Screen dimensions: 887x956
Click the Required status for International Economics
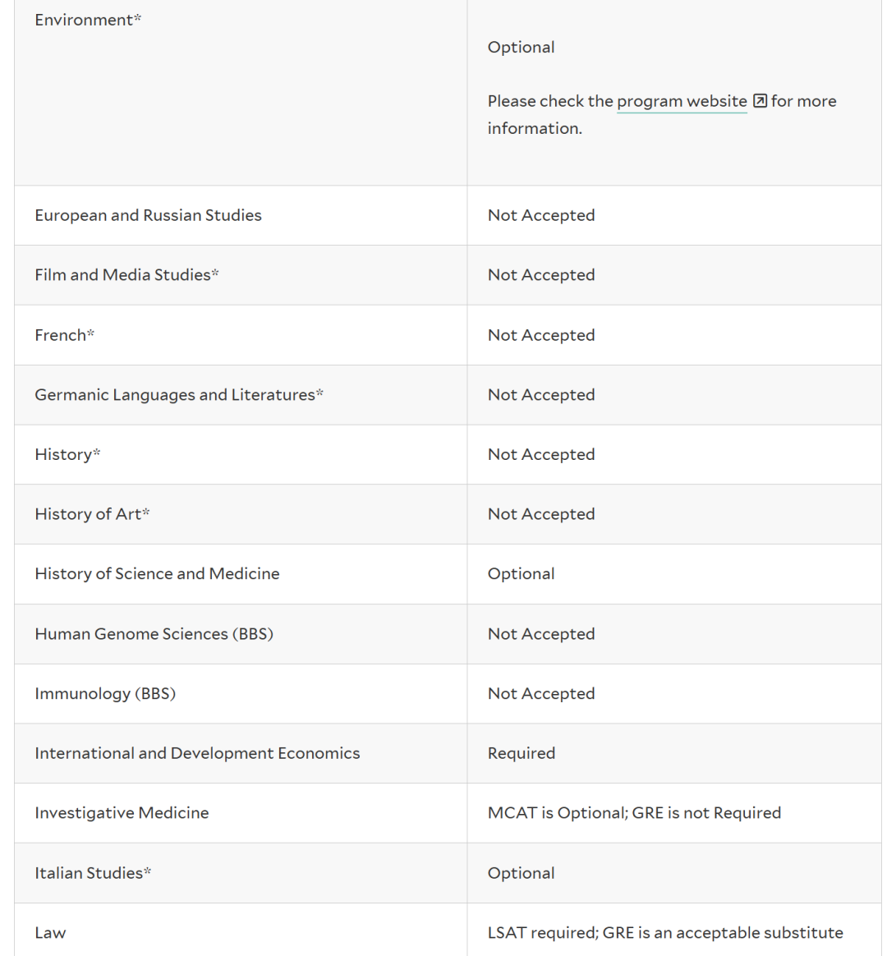pyautogui.click(x=522, y=753)
